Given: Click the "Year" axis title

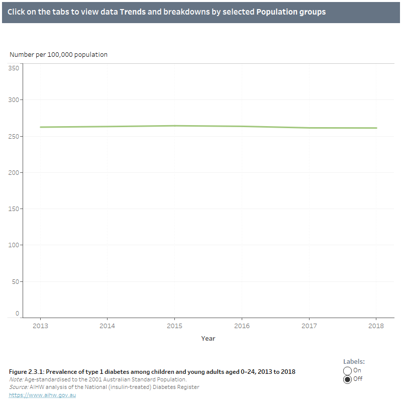Looking at the screenshot, I should click(208, 338).
